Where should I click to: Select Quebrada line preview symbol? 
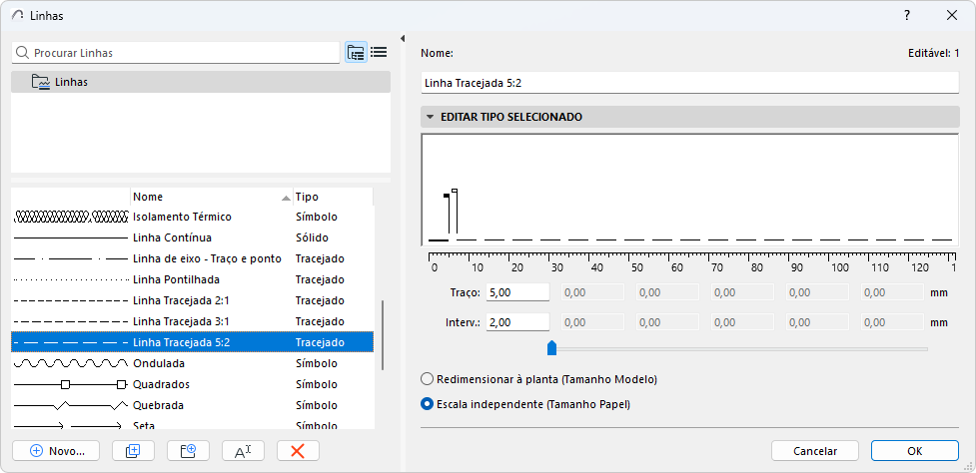tap(71, 405)
